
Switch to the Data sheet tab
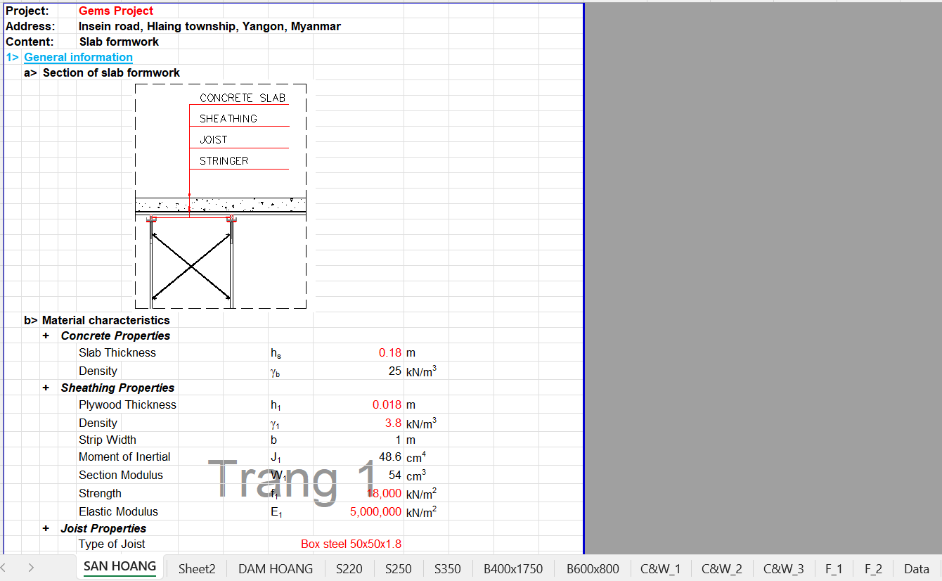917,568
